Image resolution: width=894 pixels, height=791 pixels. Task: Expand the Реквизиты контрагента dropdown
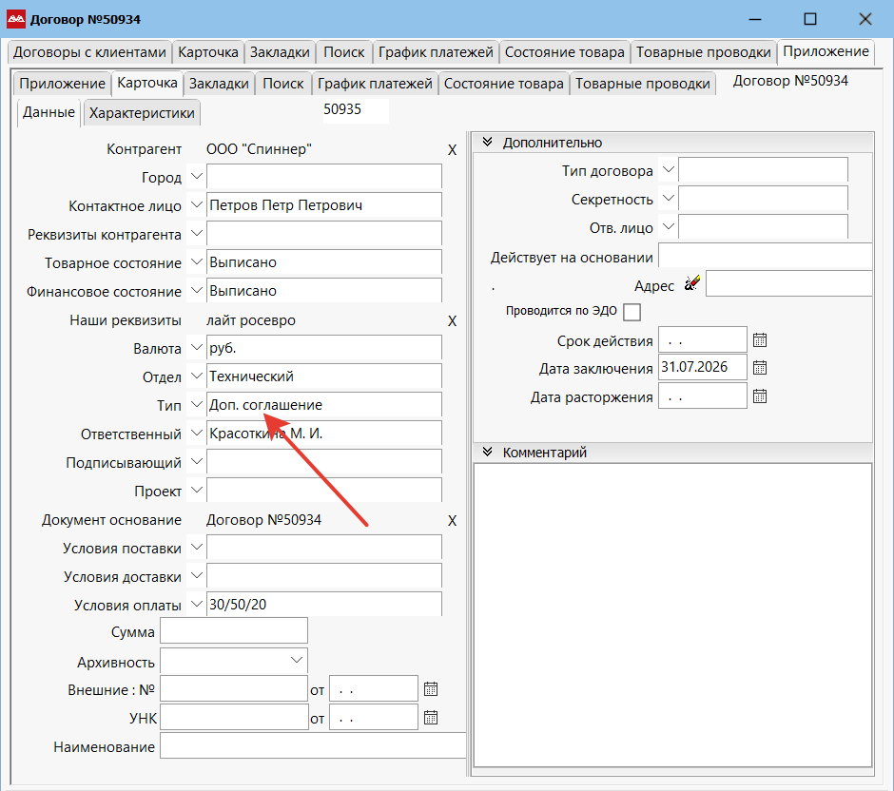click(x=196, y=233)
